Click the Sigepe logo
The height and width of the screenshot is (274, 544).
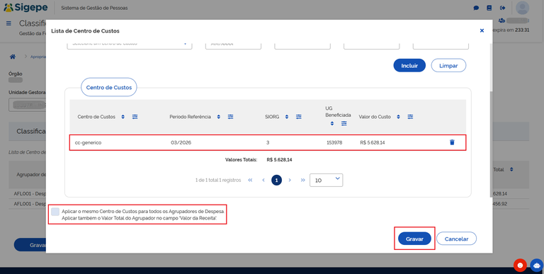tap(25, 8)
